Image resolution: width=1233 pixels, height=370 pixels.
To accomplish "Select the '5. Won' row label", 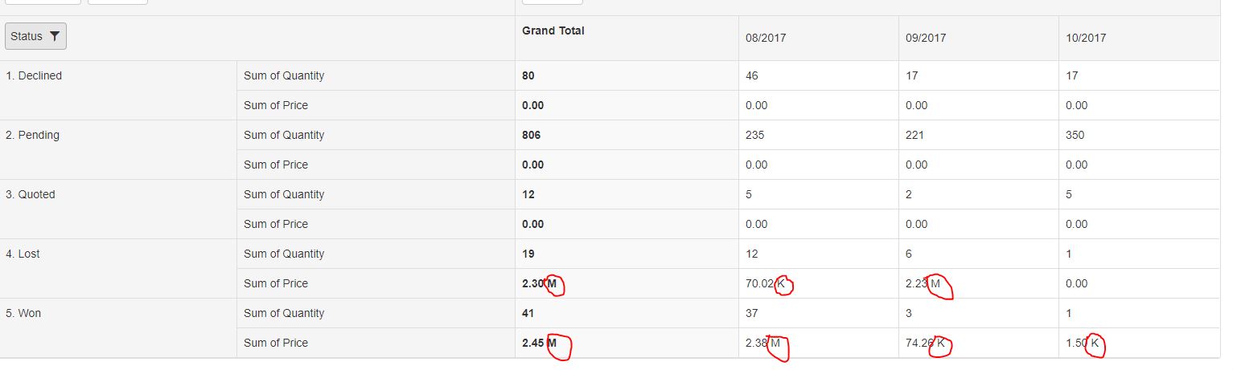I will (23, 313).
